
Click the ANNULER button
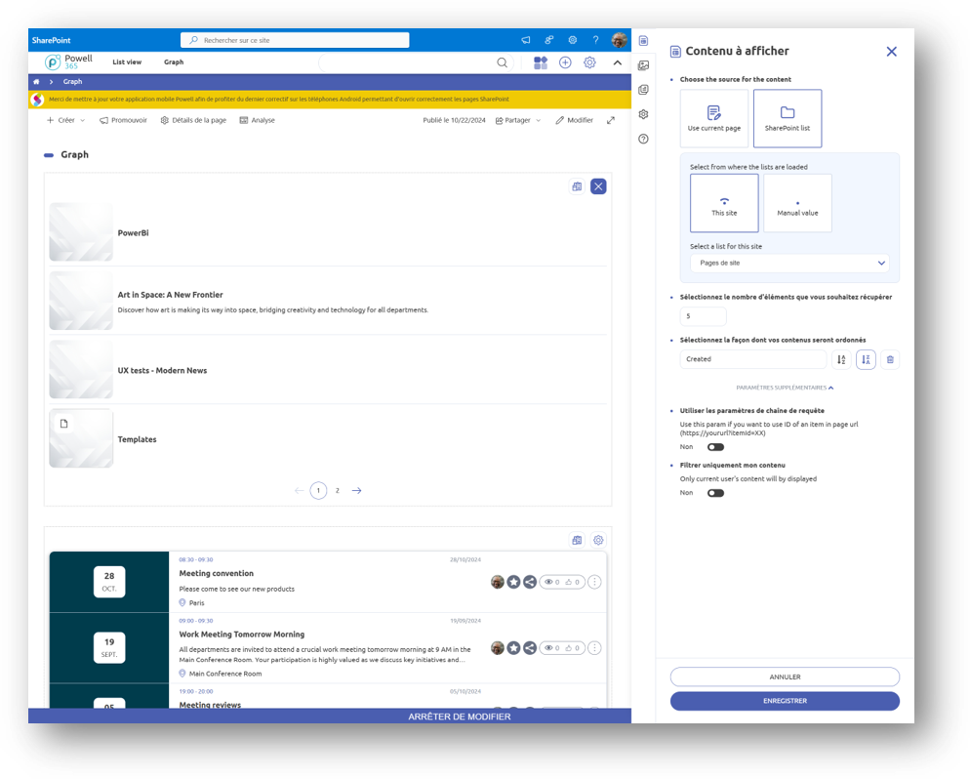pyautogui.click(x=785, y=676)
